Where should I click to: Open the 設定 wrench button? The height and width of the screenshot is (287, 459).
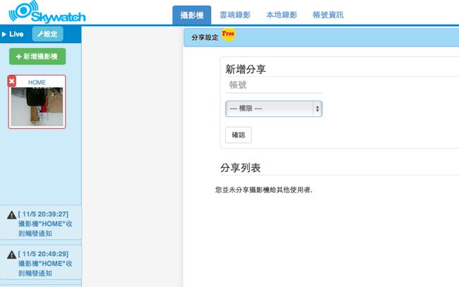click(47, 34)
